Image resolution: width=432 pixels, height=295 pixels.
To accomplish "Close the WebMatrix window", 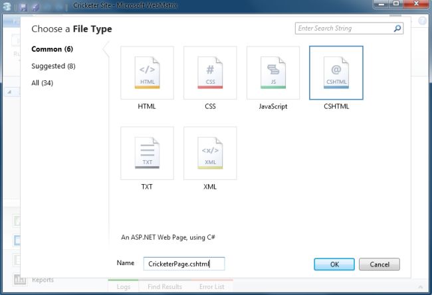I will point(416,4).
